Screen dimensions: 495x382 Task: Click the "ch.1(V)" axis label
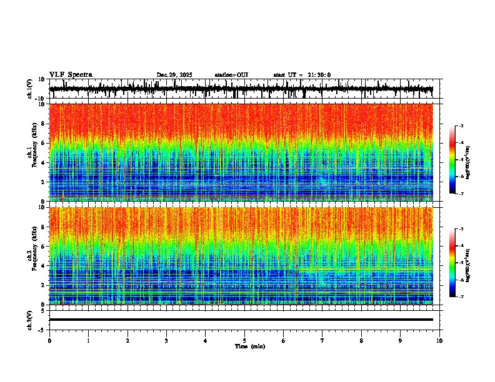30,89
